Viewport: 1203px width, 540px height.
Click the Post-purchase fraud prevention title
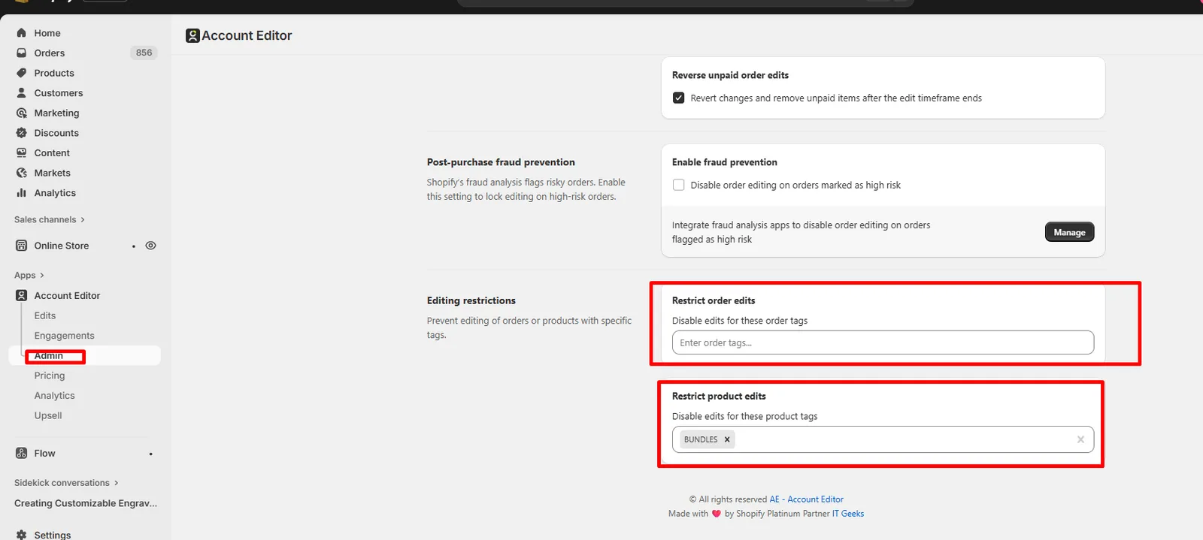[501, 162]
